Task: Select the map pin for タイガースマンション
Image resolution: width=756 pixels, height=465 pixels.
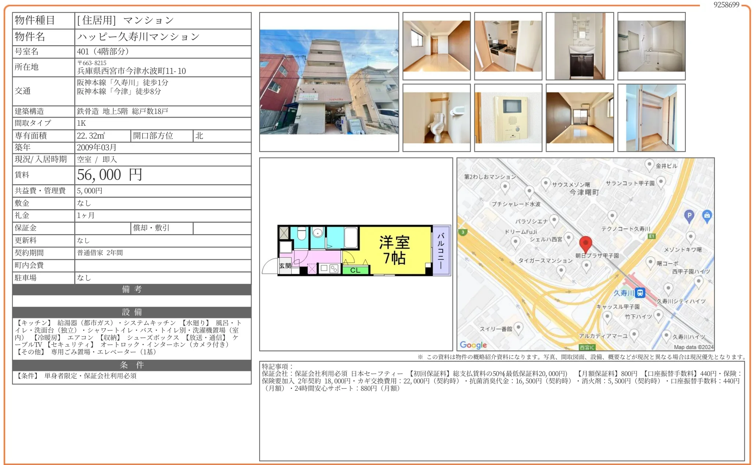Action: 561,271
